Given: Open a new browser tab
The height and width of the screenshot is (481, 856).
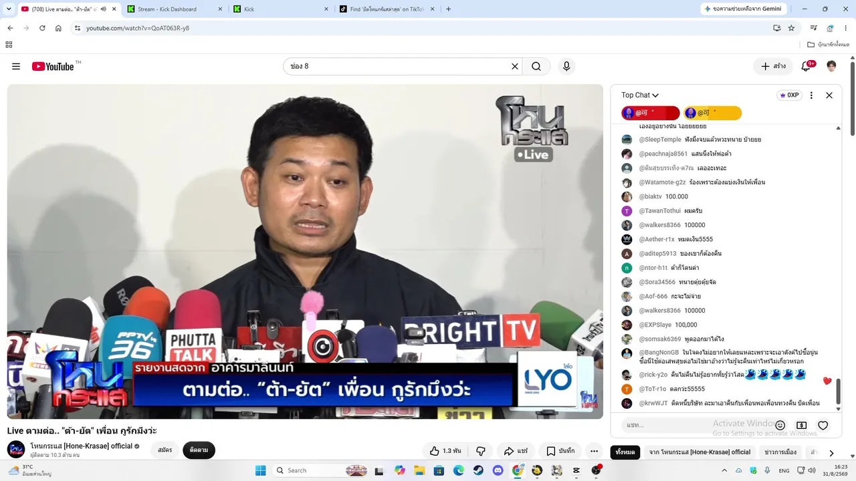Looking at the screenshot, I should pyautogui.click(x=448, y=9).
